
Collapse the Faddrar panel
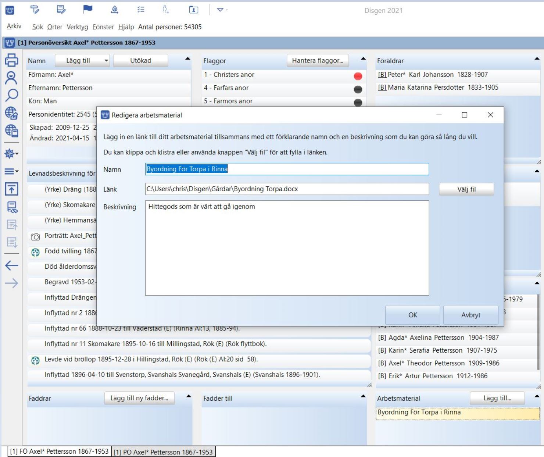[188, 396]
